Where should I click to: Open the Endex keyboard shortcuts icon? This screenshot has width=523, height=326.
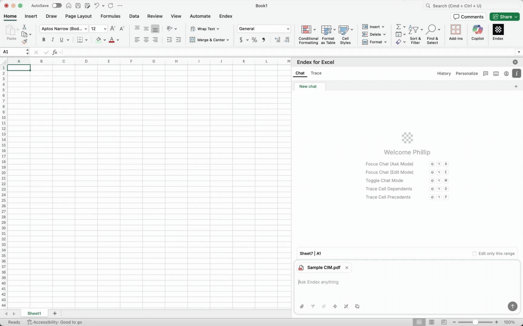pyautogui.click(x=496, y=74)
